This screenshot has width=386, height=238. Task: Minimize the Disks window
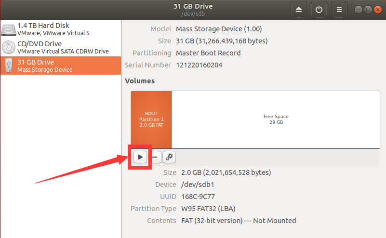pos(359,10)
